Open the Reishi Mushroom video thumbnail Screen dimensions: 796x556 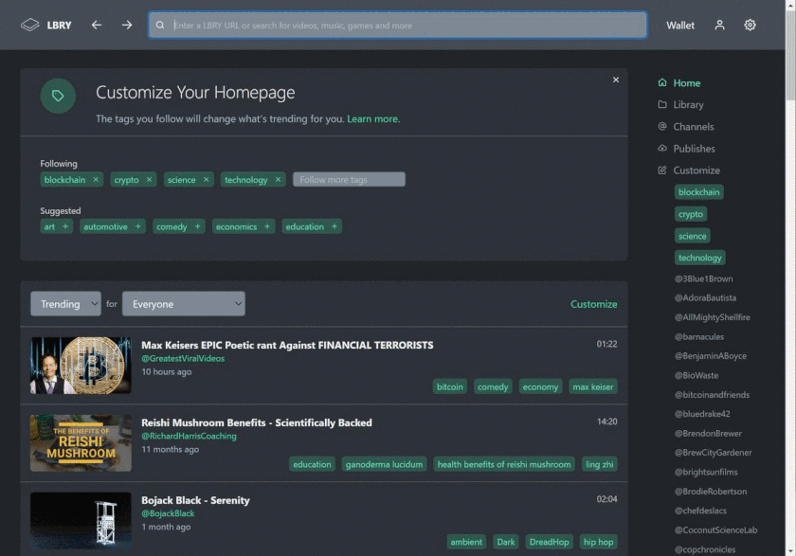click(x=81, y=443)
